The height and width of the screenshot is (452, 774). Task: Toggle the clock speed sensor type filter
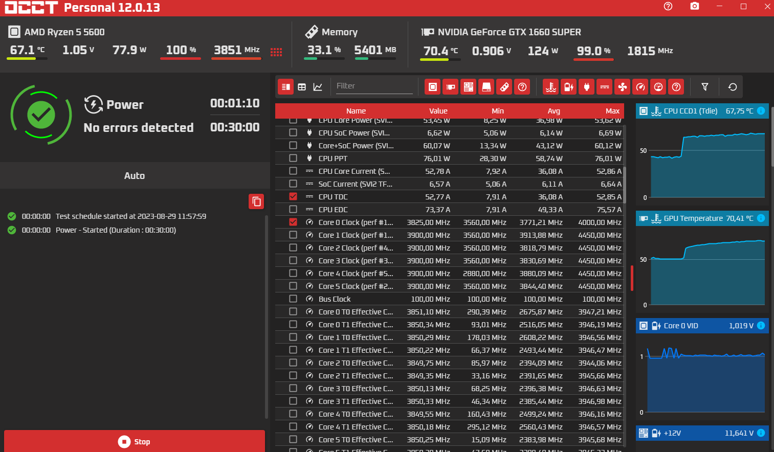(x=640, y=87)
